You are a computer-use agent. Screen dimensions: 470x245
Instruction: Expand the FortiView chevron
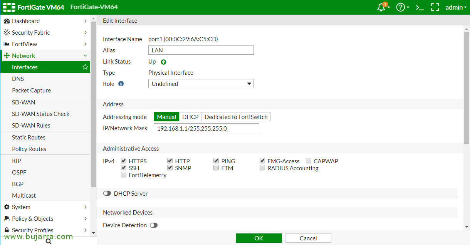click(x=86, y=44)
